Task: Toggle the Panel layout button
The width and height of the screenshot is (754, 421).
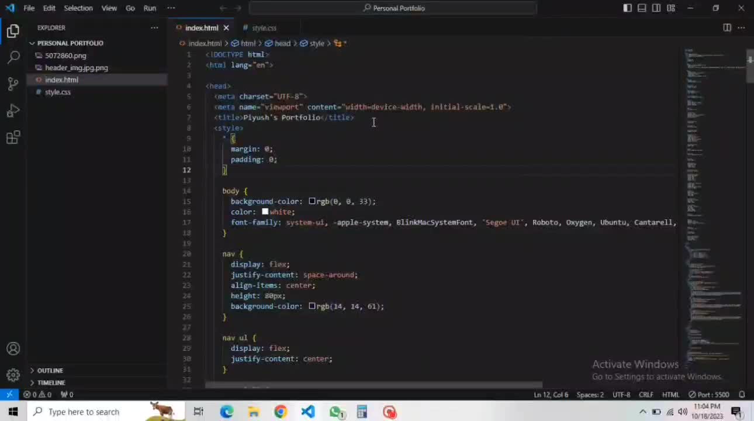Action: pos(642,8)
